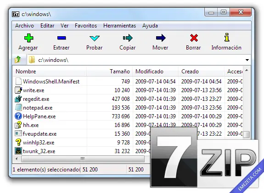
Task: Select the hh.exe file icon
Action: coord(18,125)
